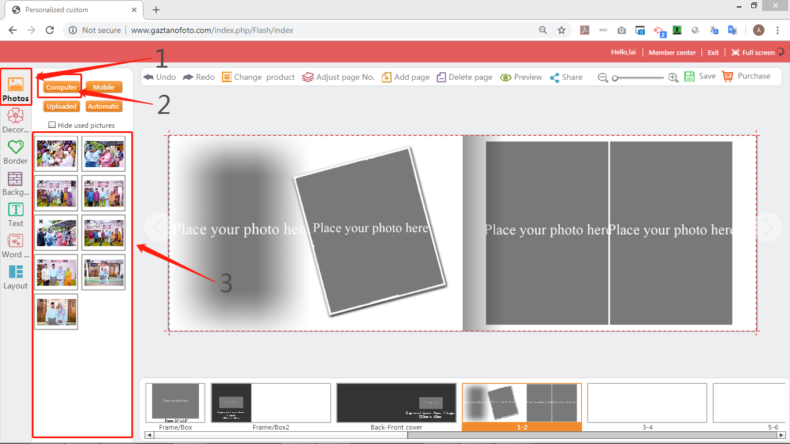790x444 pixels.
Task: Open the Photos panel in sidebar
Action: click(16, 90)
